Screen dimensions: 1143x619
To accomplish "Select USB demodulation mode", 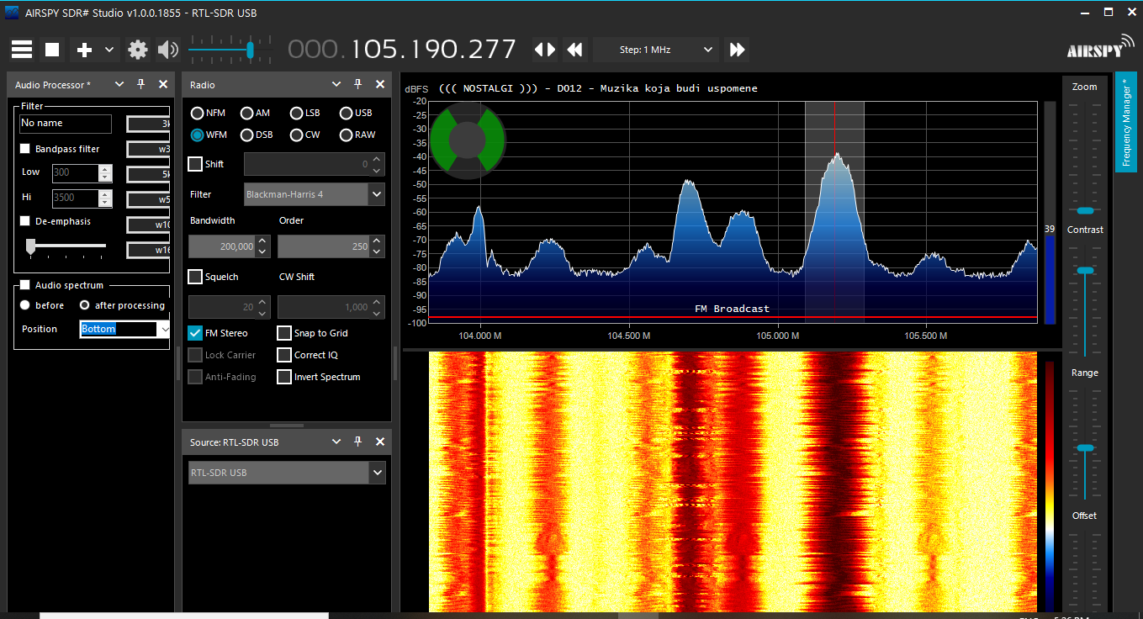I will pos(356,113).
